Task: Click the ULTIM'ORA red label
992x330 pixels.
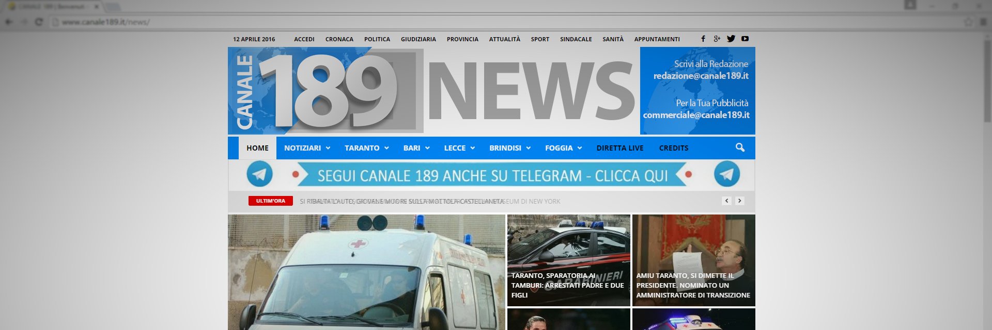Action: click(x=270, y=201)
